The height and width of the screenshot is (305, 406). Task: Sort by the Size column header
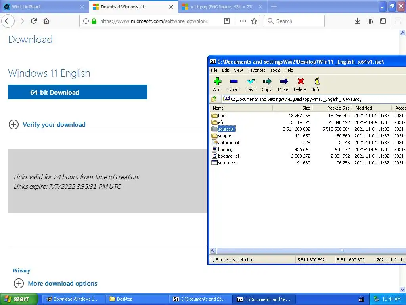(x=293, y=108)
